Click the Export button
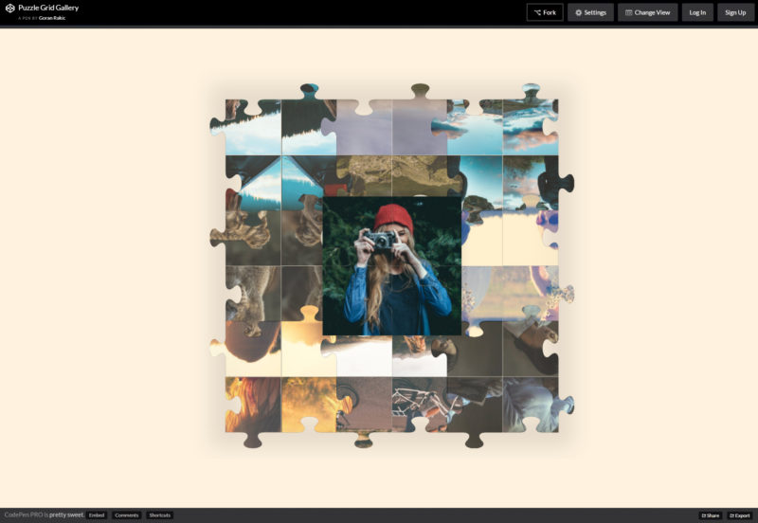 [x=740, y=515]
